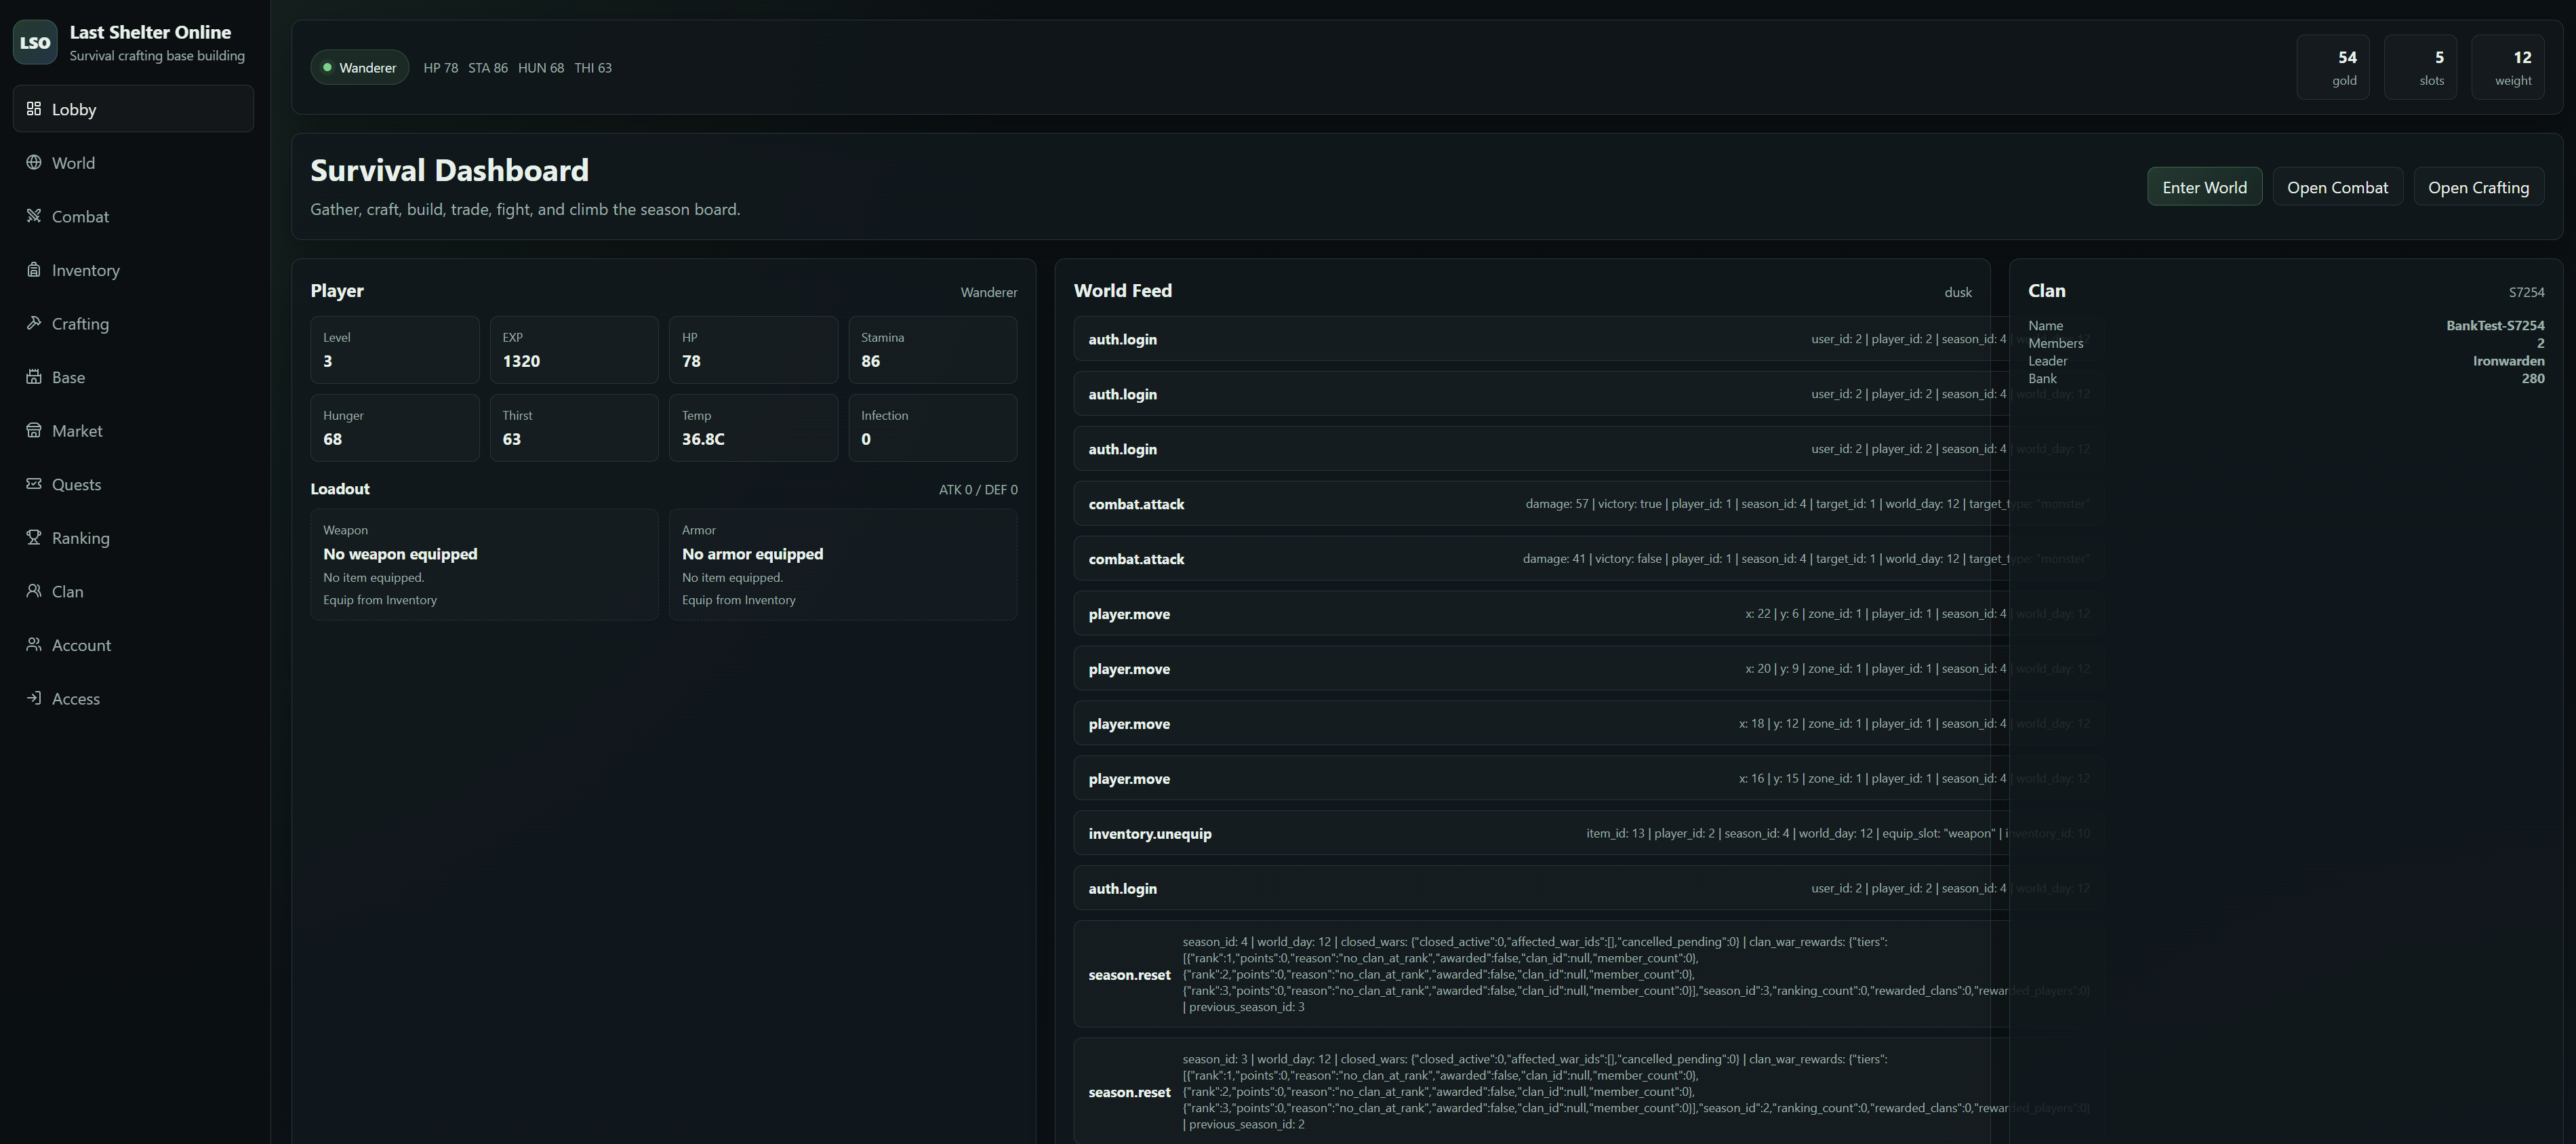Click the Infection 0 stat card
The height and width of the screenshot is (1144, 2576).
pyautogui.click(x=933, y=428)
